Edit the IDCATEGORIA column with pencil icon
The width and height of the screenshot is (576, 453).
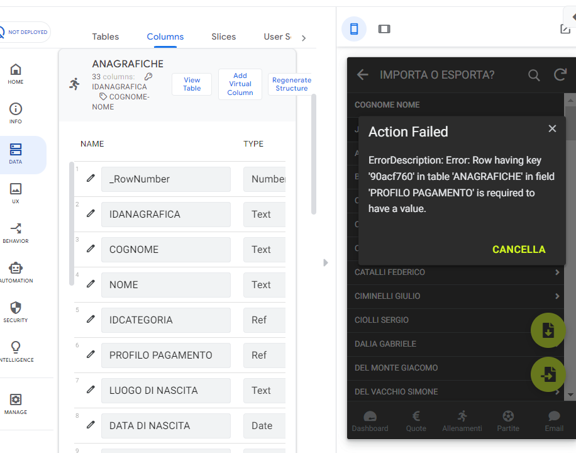click(x=91, y=319)
